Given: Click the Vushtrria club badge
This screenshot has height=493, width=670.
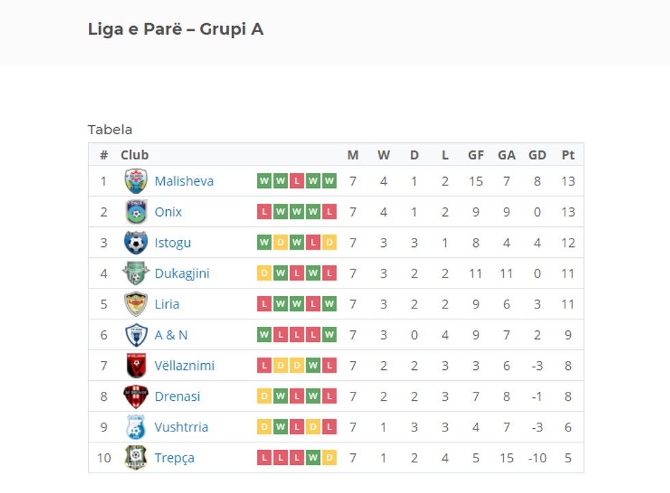Looking at the screenshot, I should tap(135, 427).
